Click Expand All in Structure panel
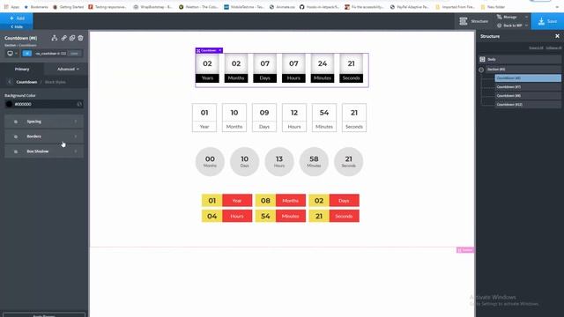Image resolution: width=564 pixels, height=317 pixels. (536, 48)
